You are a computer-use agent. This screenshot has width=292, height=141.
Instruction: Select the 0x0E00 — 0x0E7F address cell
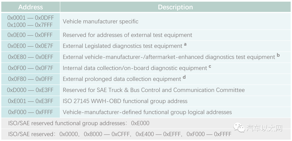[x=31, y=46]
